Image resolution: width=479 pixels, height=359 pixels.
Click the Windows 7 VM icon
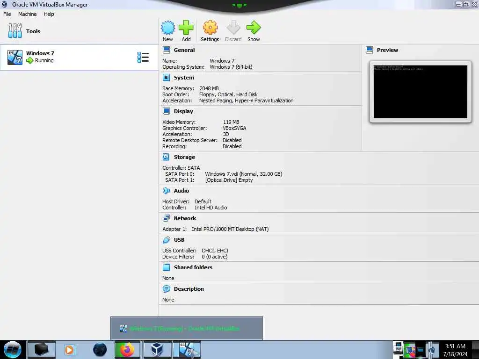click(x=15, y=57)
